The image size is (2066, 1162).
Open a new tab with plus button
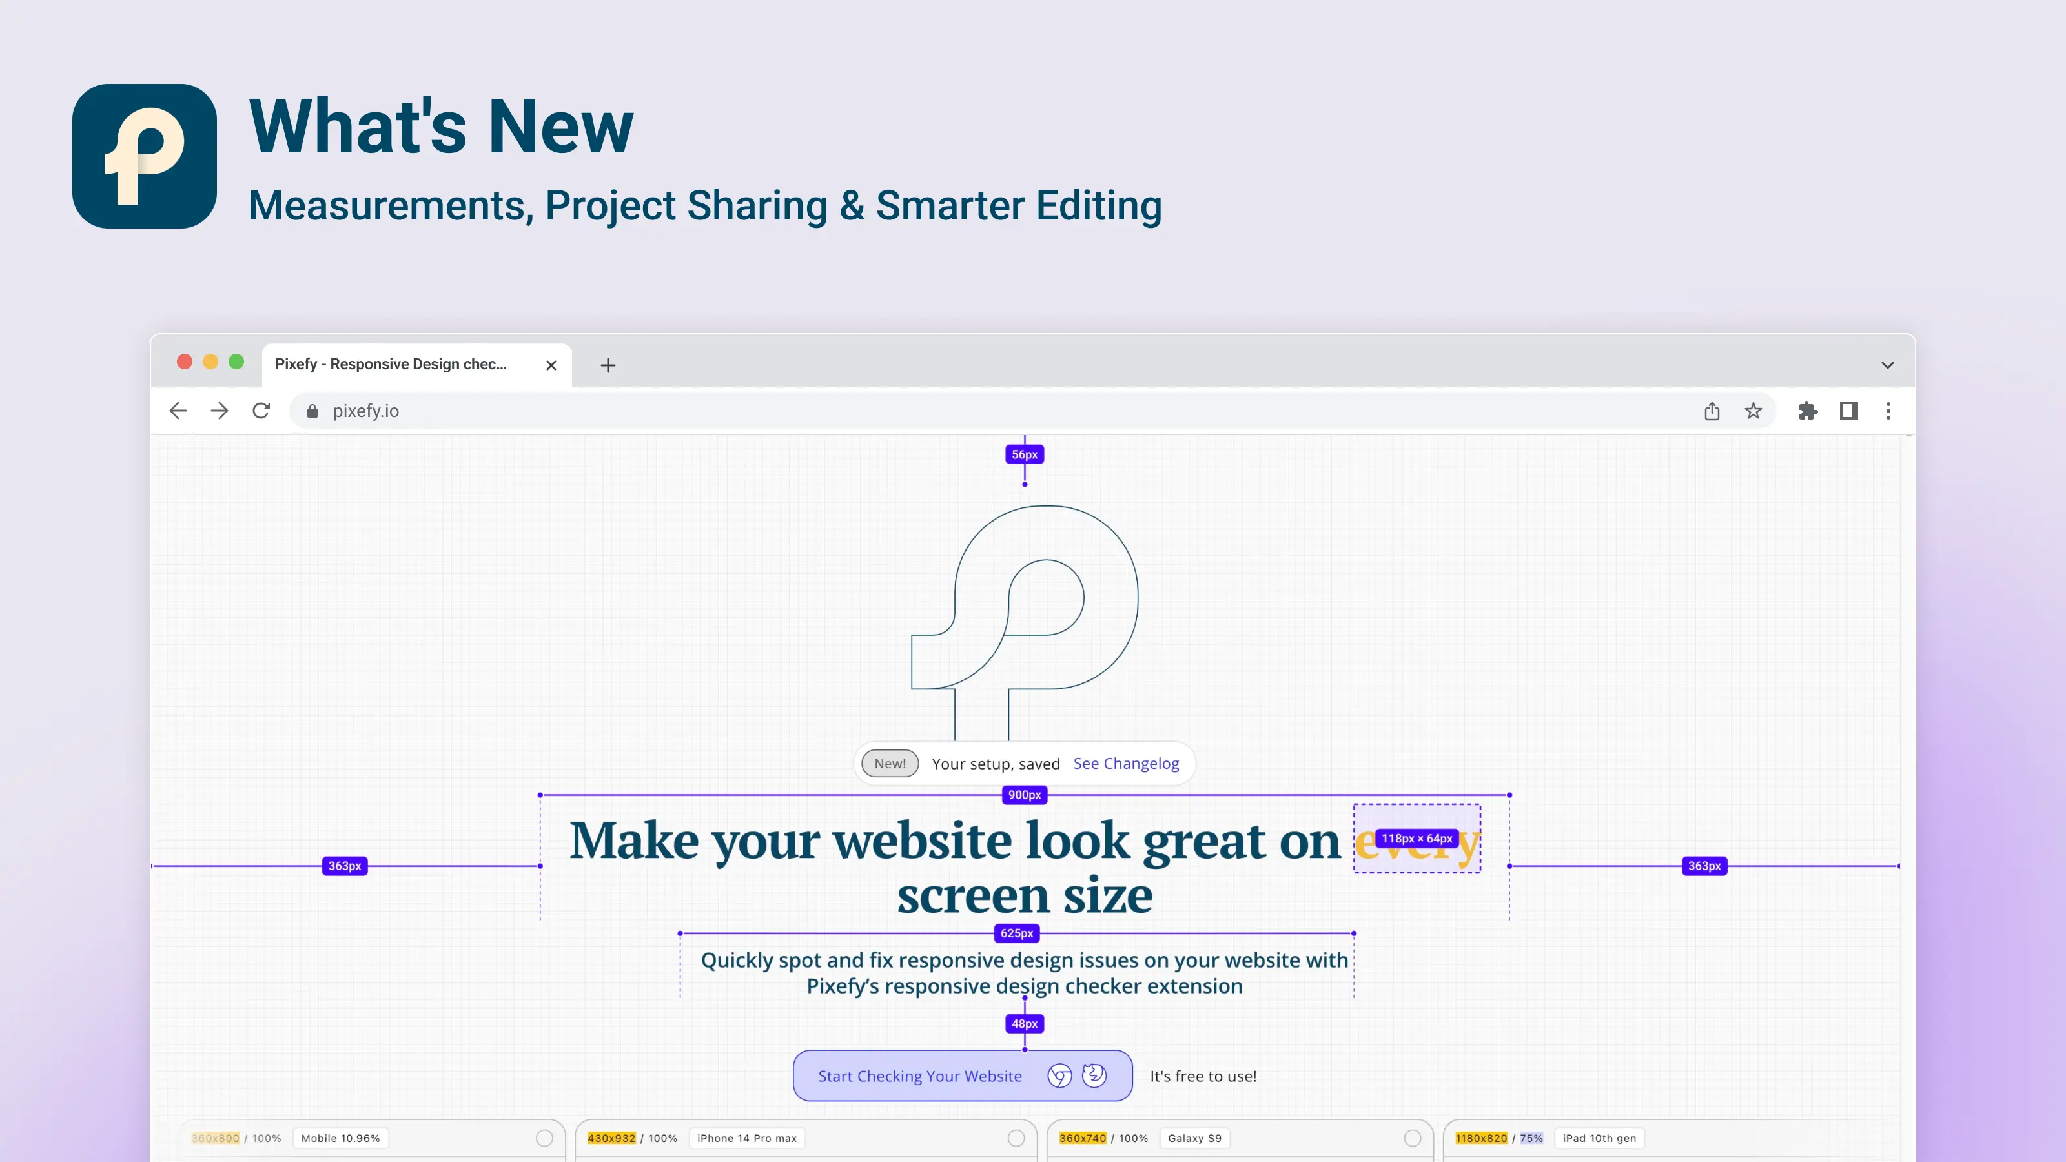tap(608, 365)
